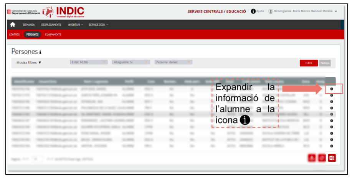Remove the 'Assignable: Si' filter chip
Viewport: 352px width, 179px height.
147,62
